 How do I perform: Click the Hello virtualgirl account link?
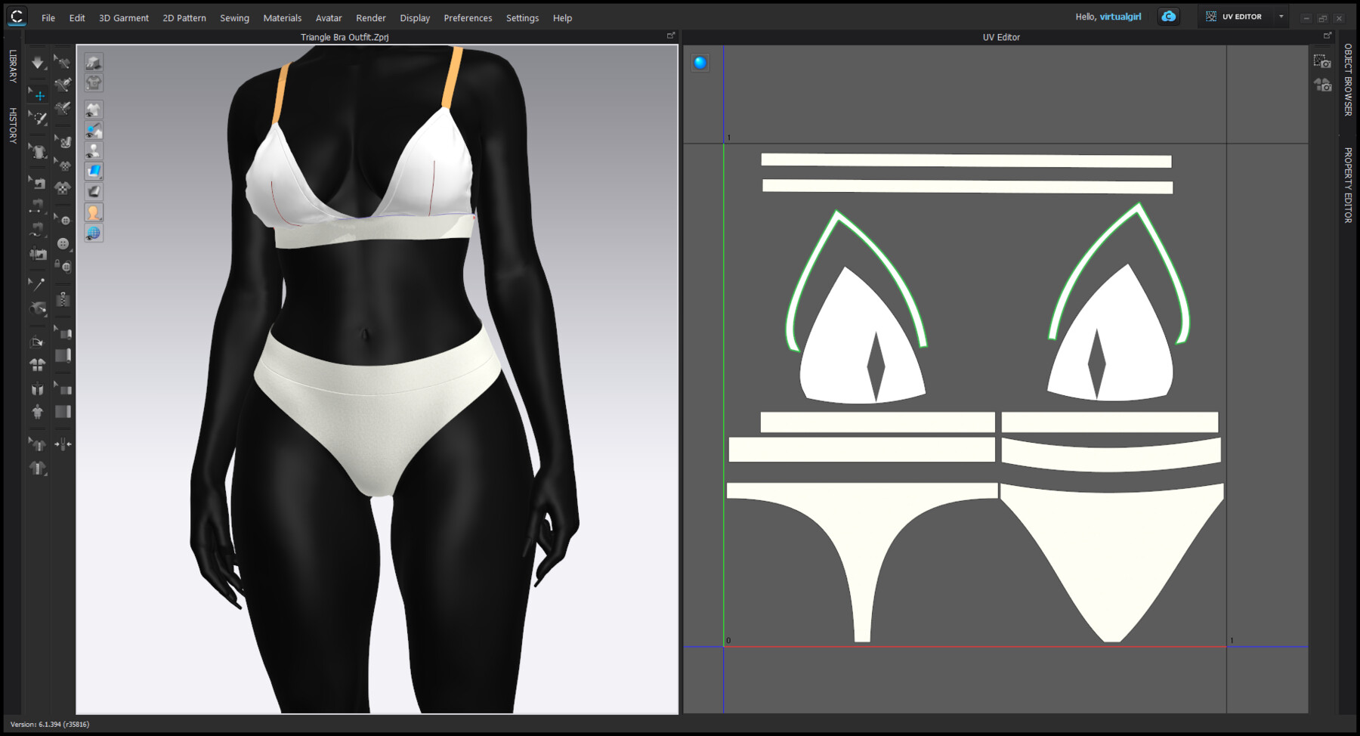click(1110, 16)
